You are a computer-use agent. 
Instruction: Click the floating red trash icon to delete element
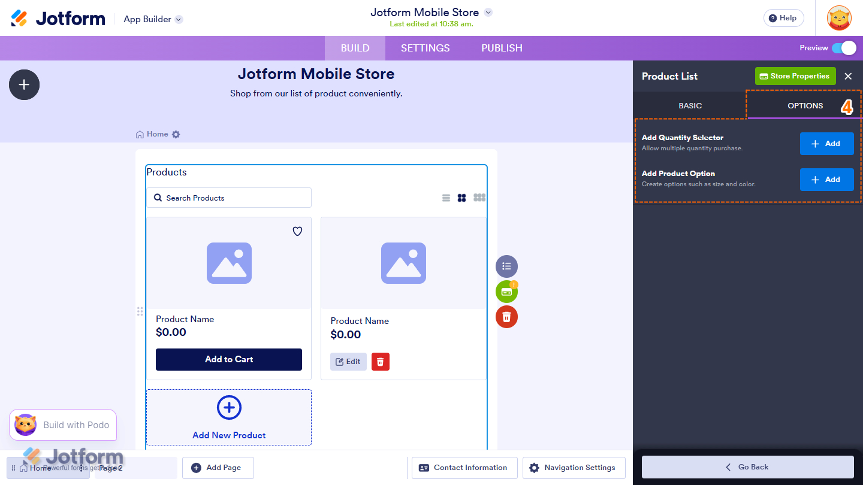[506, 317]
